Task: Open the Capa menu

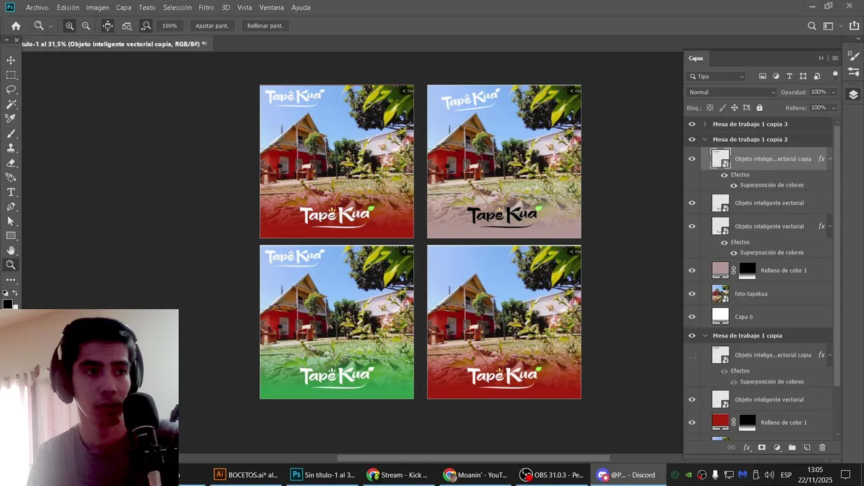Action: 124,7
